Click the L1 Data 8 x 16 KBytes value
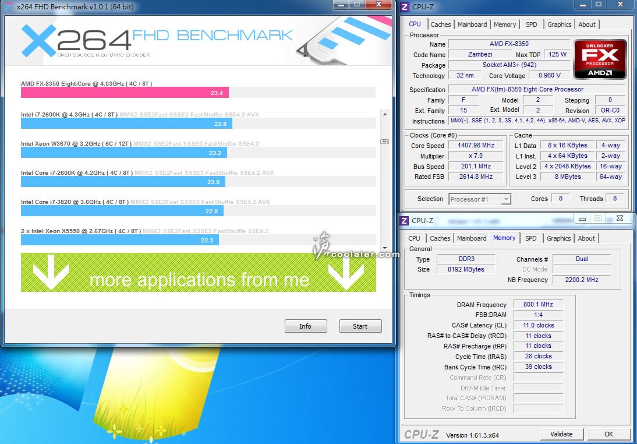637x444 pixels. pyautogui.click(x=568, y=145)
